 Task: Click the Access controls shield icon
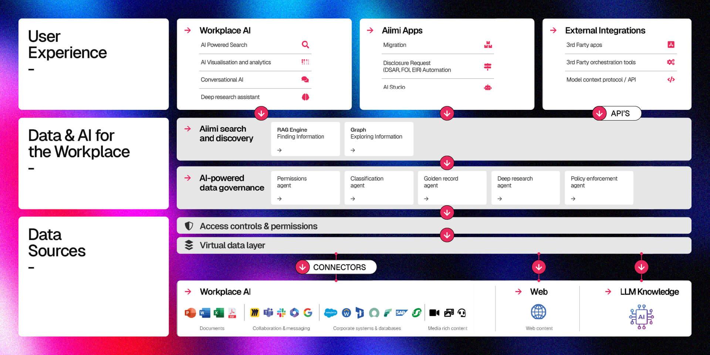click(189, 226)
